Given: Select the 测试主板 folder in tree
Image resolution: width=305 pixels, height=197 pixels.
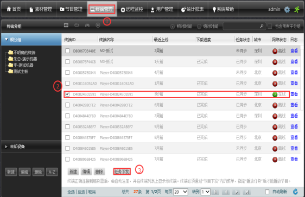Looking at the screenshot, I should tap(21, 72).
